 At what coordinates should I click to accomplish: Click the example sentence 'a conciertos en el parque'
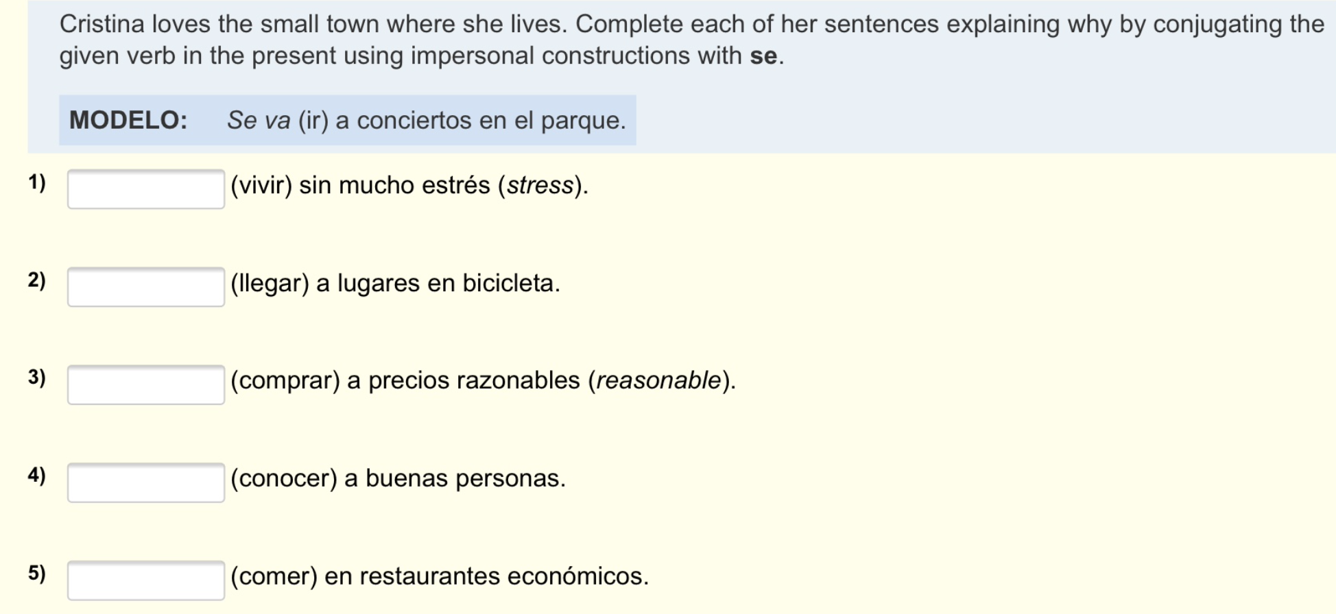click(480, 121)
